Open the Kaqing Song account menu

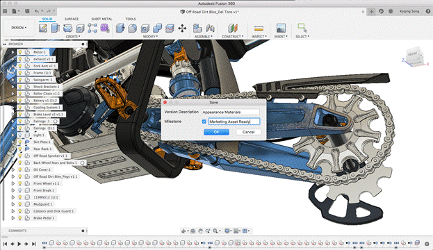pos(409,11)
